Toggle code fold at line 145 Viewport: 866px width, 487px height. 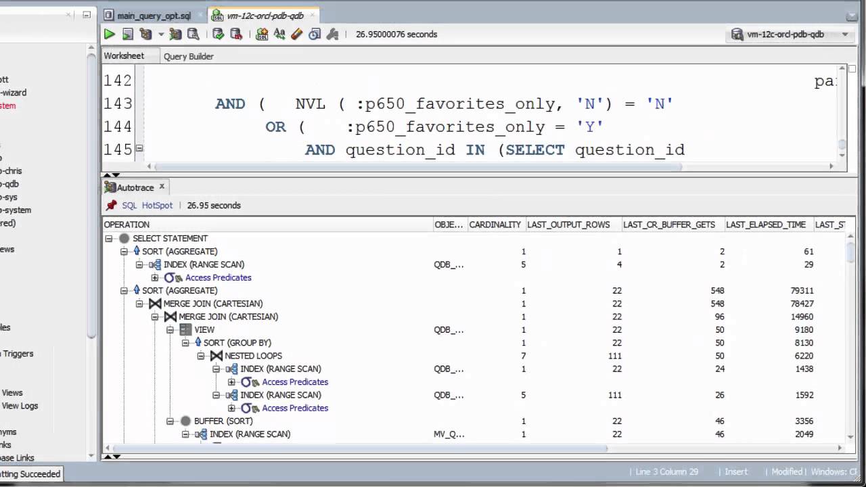(139, 148)
